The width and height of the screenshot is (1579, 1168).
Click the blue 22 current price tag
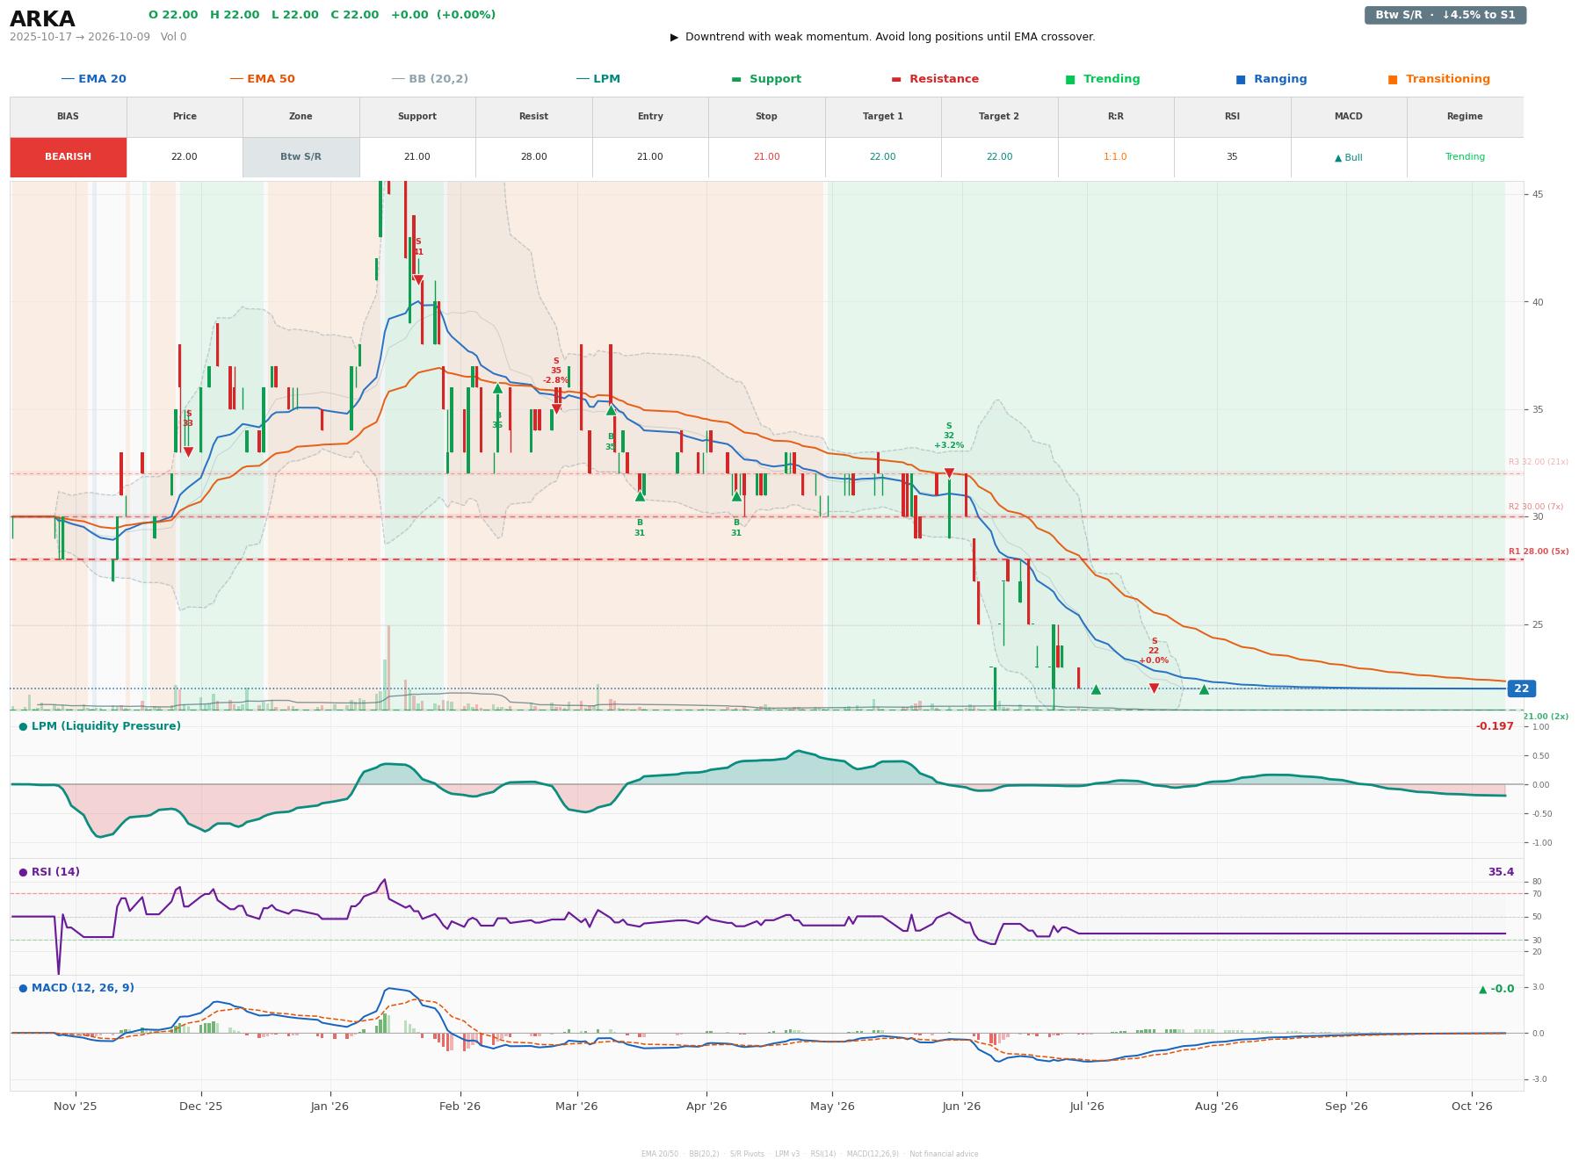coord(1521,689)
